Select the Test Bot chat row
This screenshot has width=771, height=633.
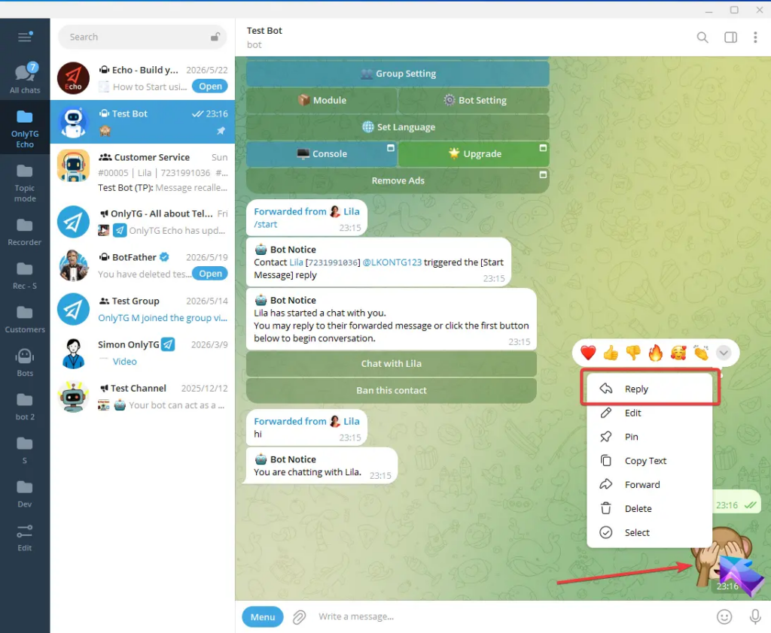click(142, 122)
